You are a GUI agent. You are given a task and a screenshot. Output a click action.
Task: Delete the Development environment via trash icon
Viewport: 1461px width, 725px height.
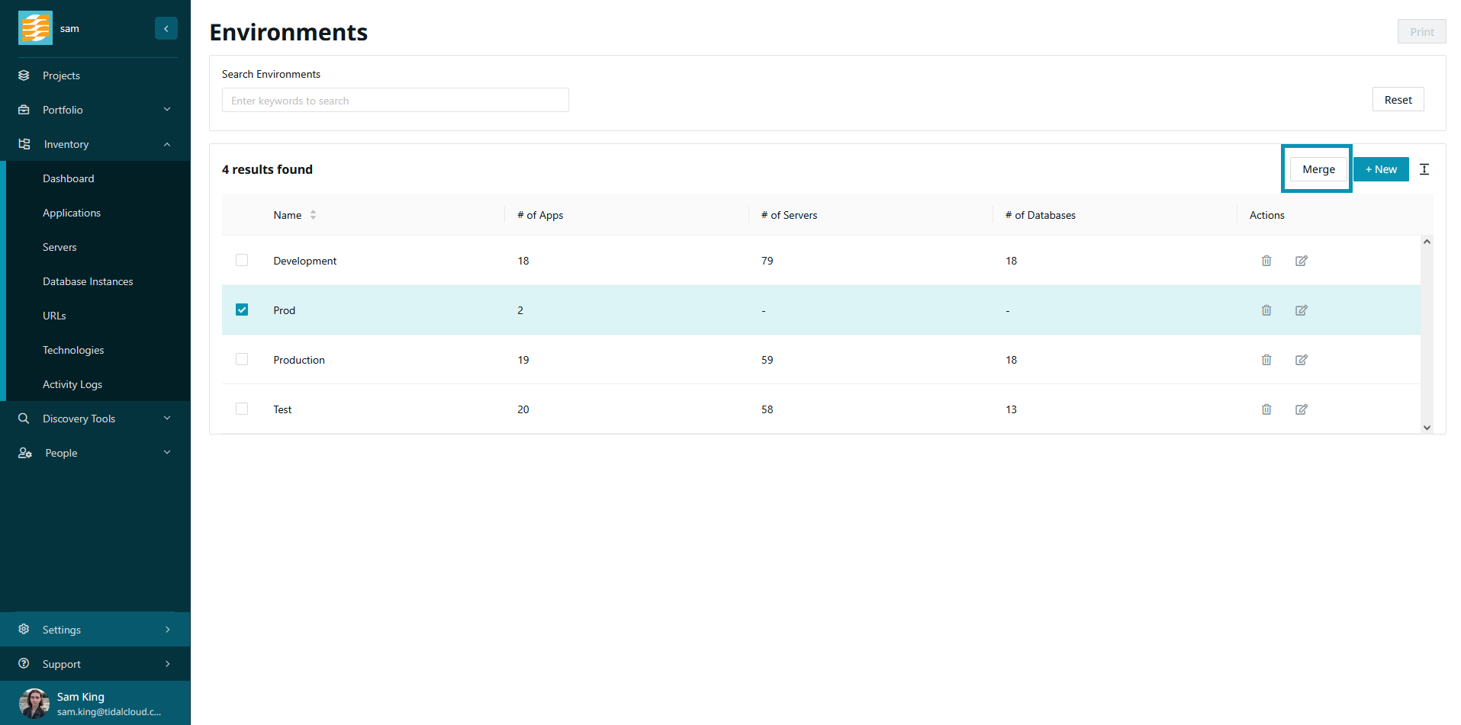point(1266,261)
